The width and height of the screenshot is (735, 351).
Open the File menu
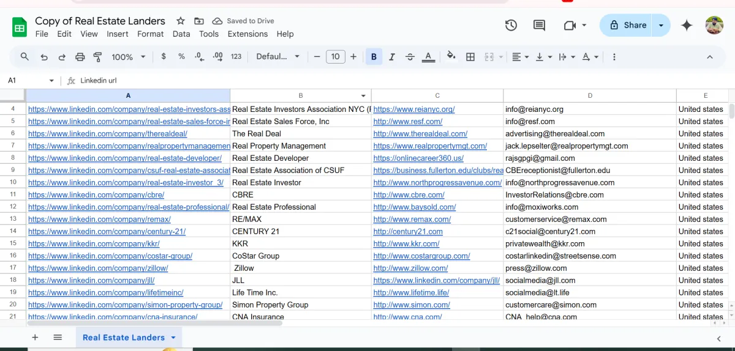tap(42, 34)
